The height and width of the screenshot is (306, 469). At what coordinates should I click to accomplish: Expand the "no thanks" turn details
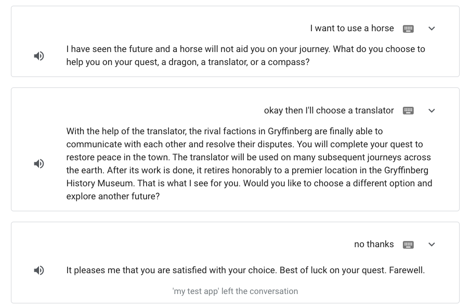click(432, 245)
